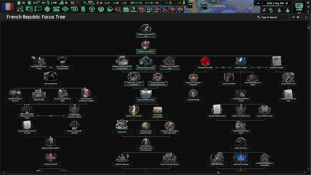Image resolution: width=311 pixels, height=175 pixels.
Task: Select the Propose Rearmament Policy focus
Action: 169,63
